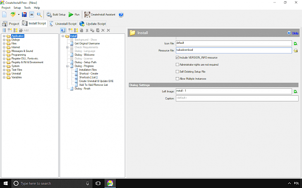
Task: Click the cut scissors icon in the script toolbar
Action: [x=87, y=31]
